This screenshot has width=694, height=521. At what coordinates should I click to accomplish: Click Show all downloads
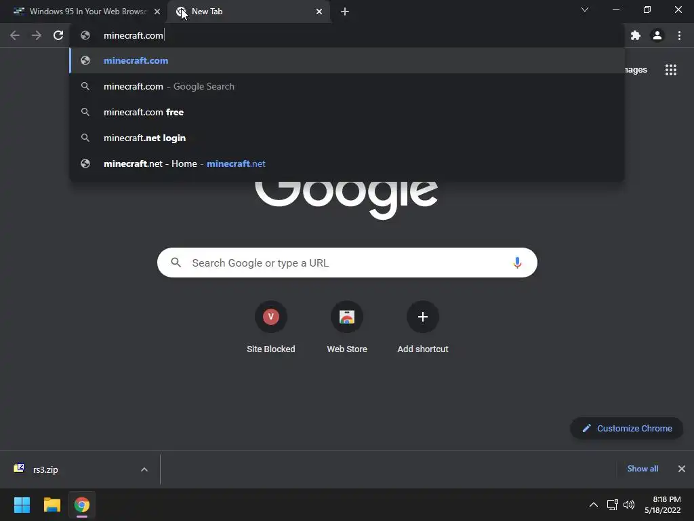click(x=642, y=469)
